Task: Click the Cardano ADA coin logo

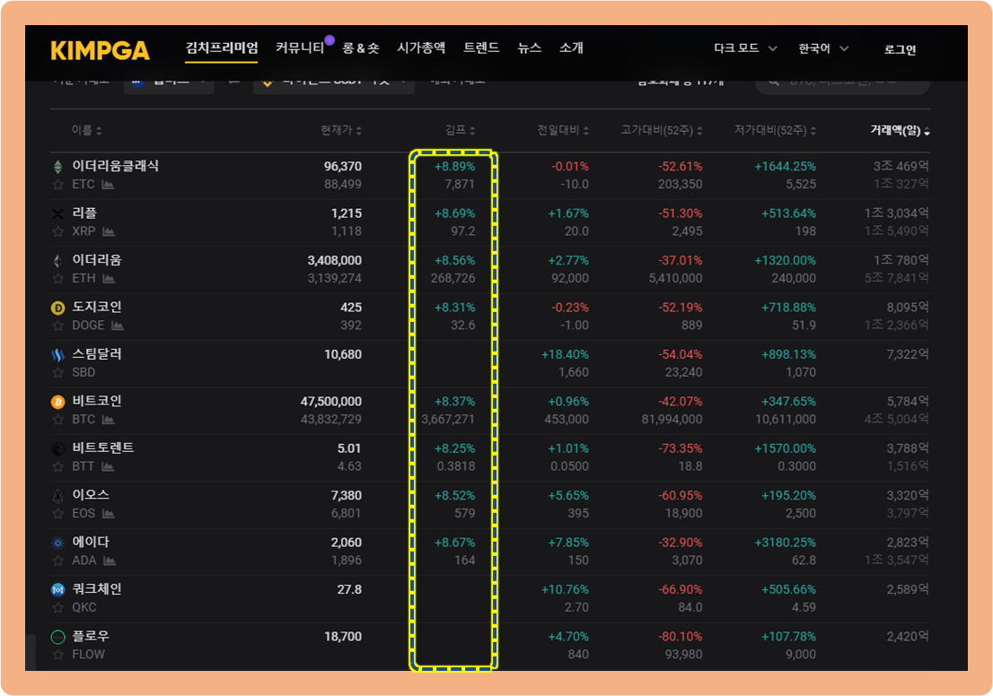Action: coord(57,543)
